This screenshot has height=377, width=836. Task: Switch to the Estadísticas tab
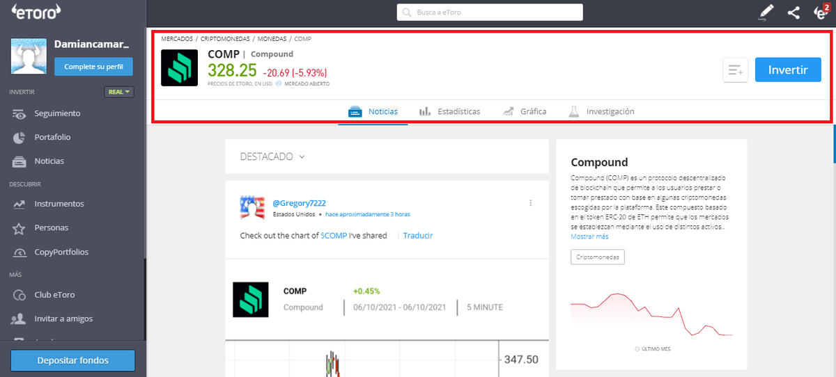[449, 111]
